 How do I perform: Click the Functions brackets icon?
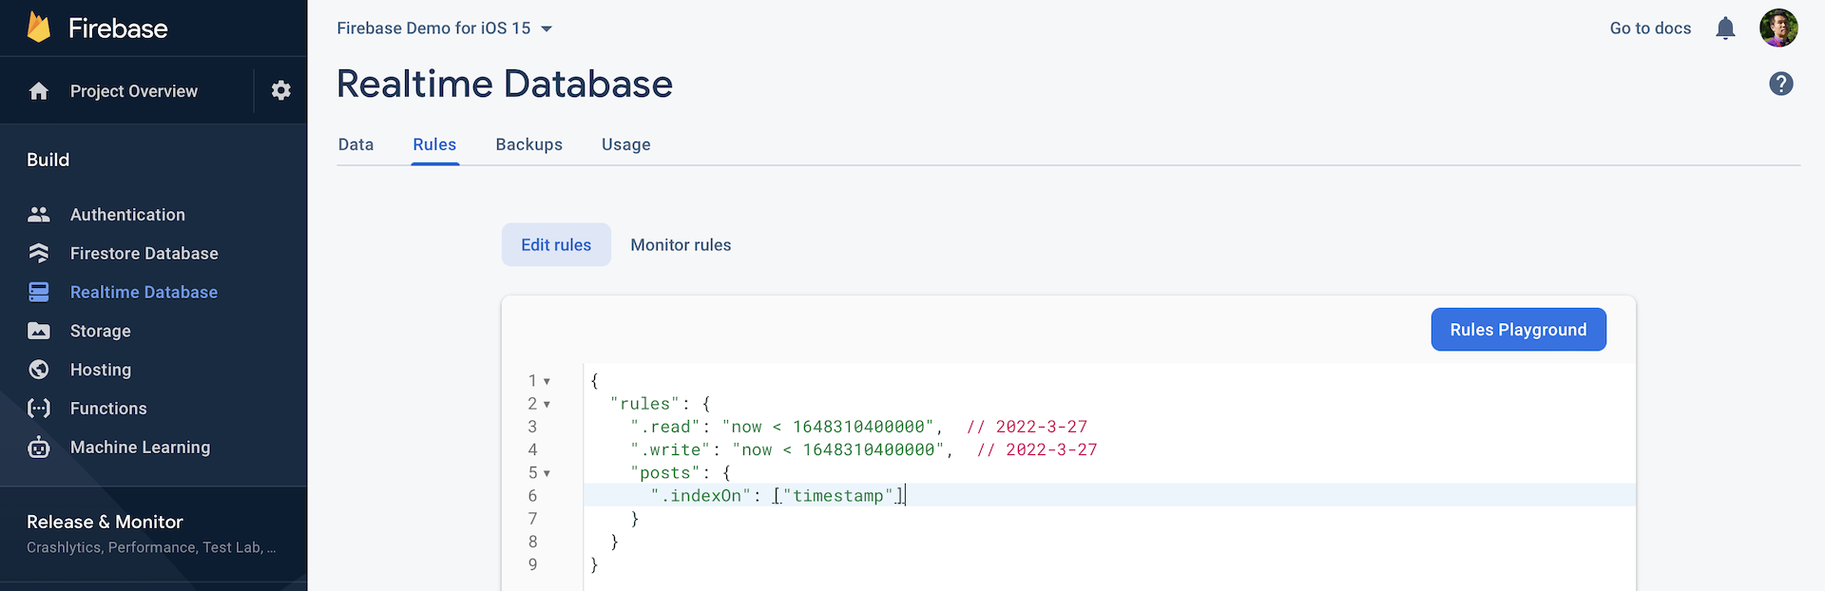click(x=39, y=409)
